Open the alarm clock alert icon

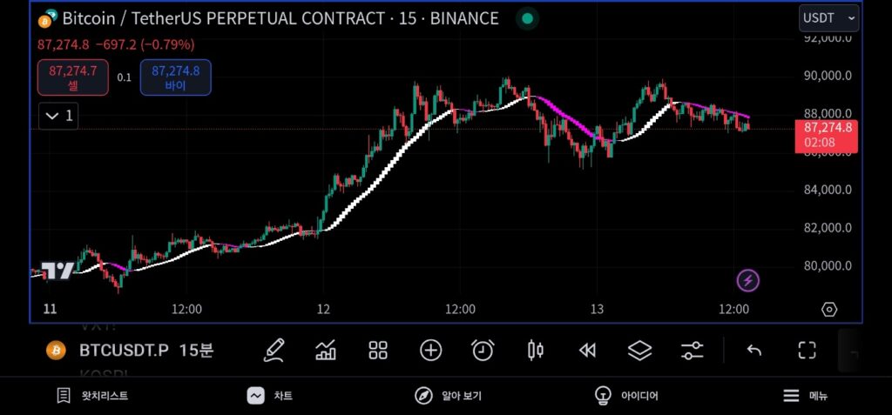[x=483, y=351]
